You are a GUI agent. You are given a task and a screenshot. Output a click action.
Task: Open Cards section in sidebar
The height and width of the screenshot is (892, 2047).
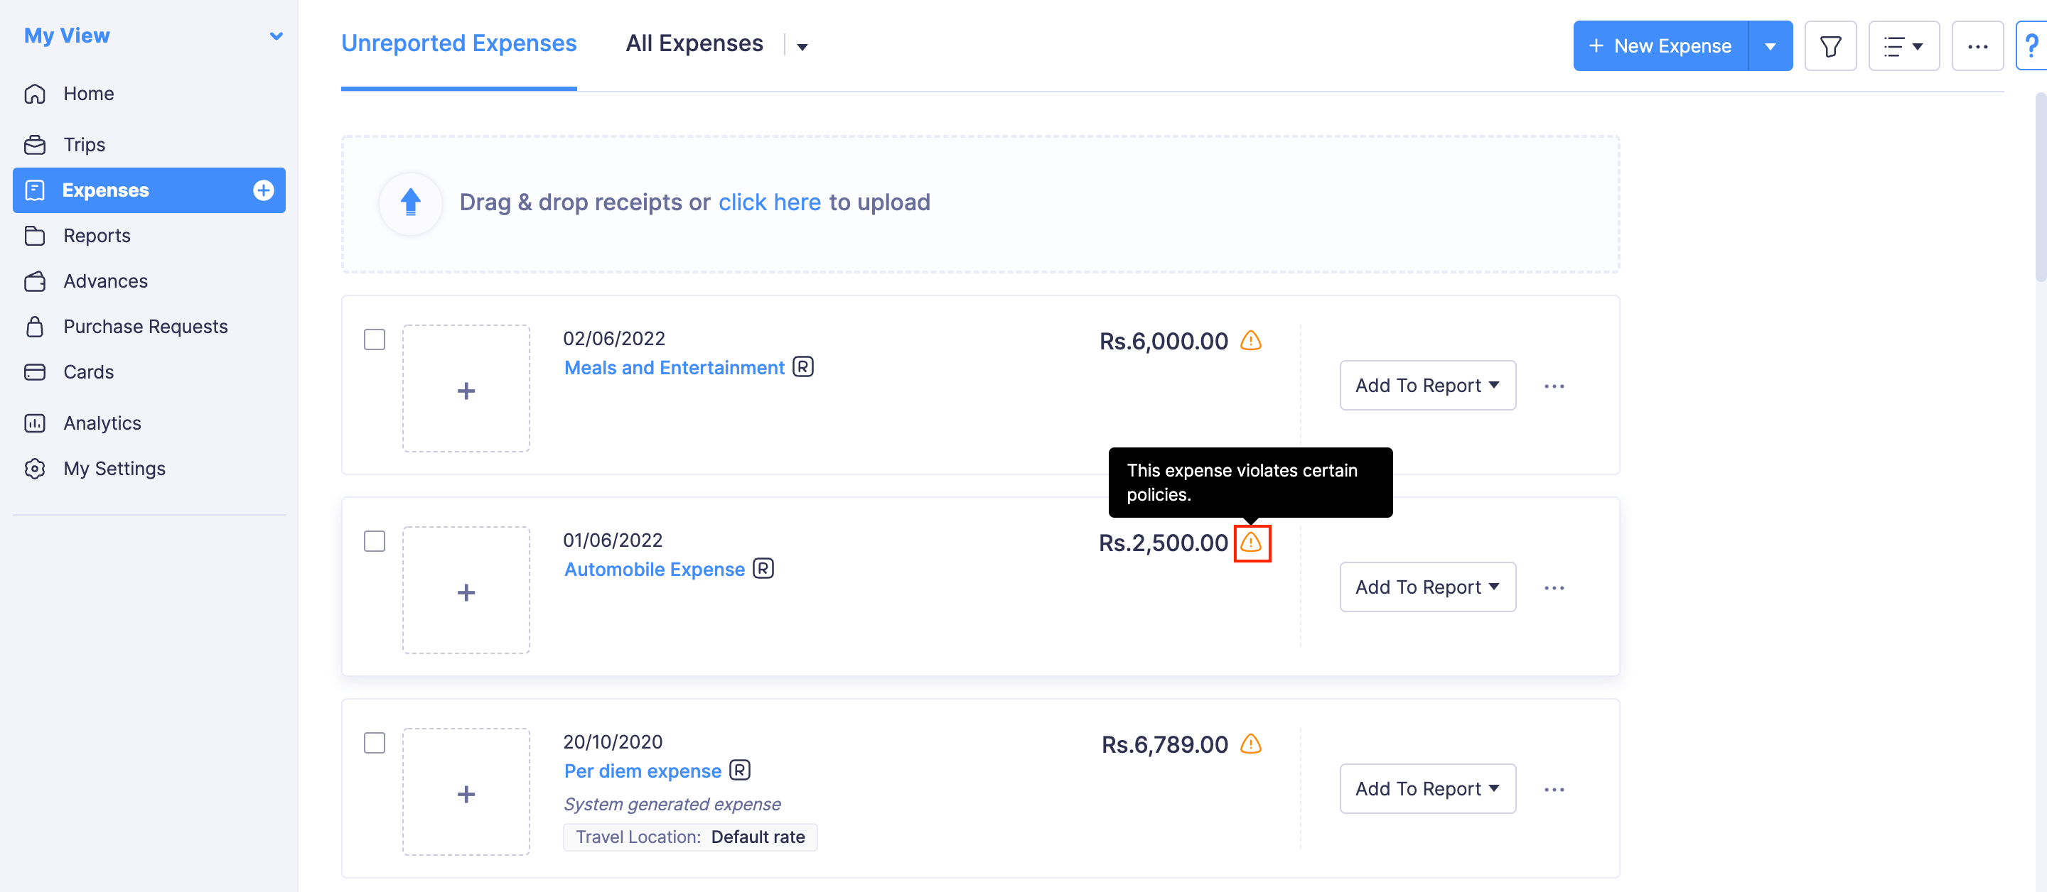coord(88,371)
